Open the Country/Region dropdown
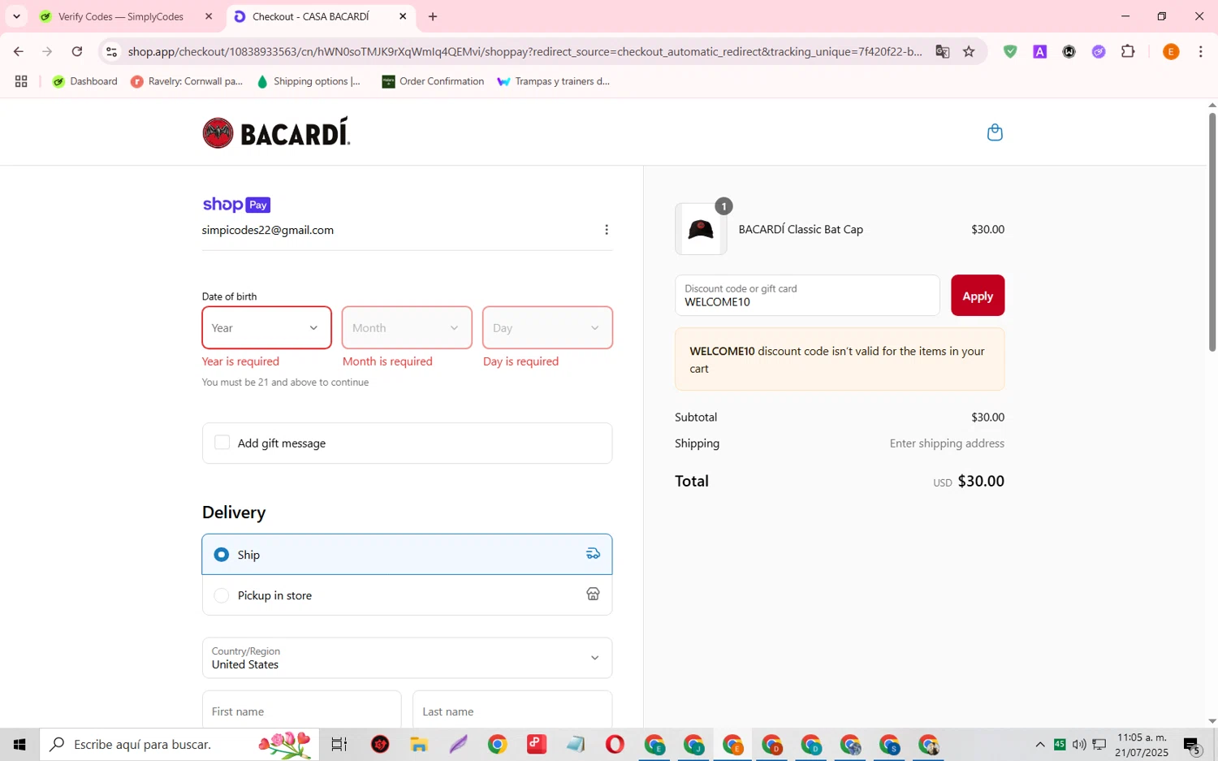 click(x=407, y=658)
